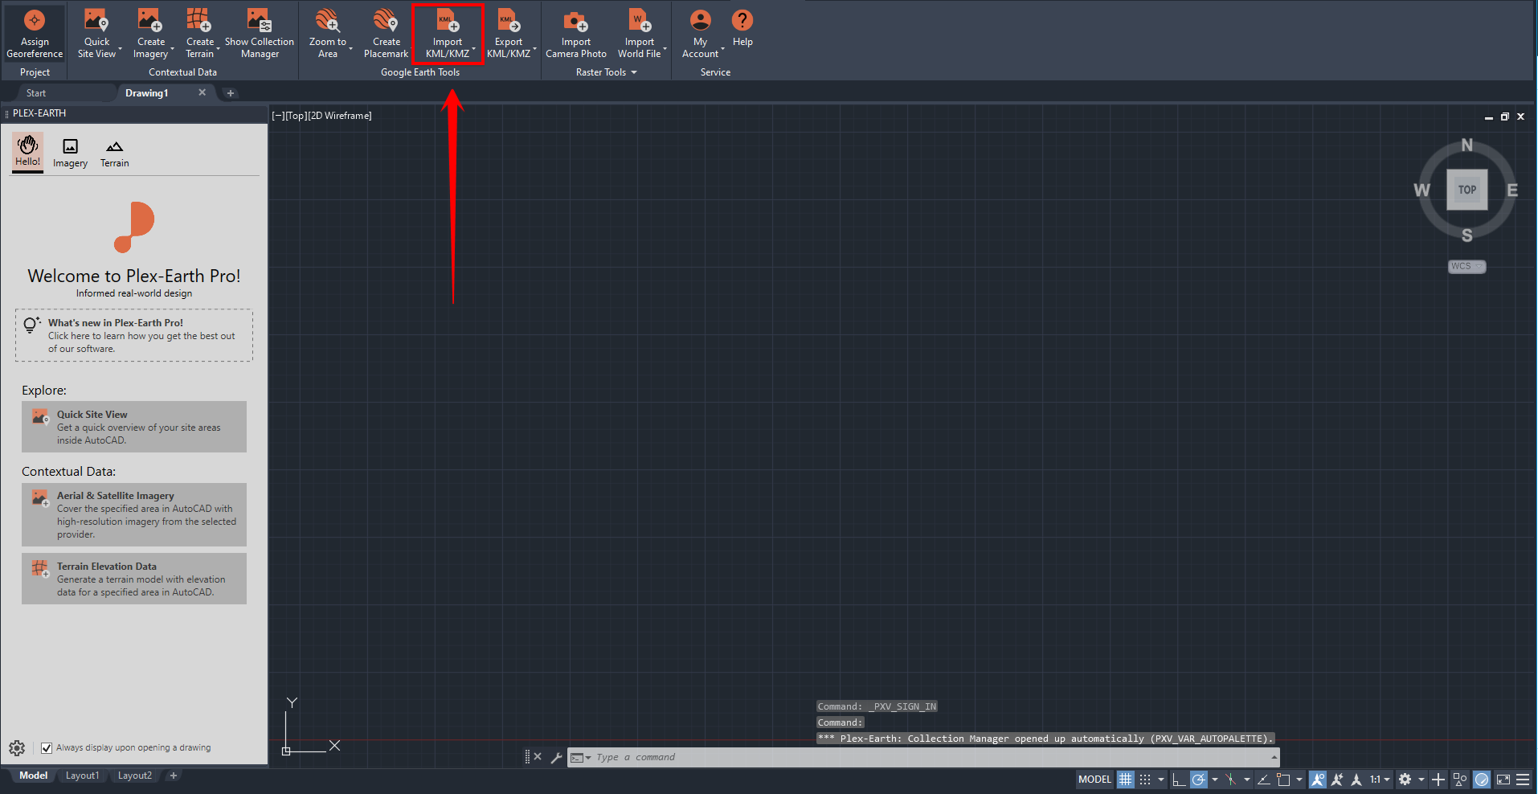Click status bar Customization hamburger icon
This screenshot has width=1538, height=794.
click(x=1523, y=780)
